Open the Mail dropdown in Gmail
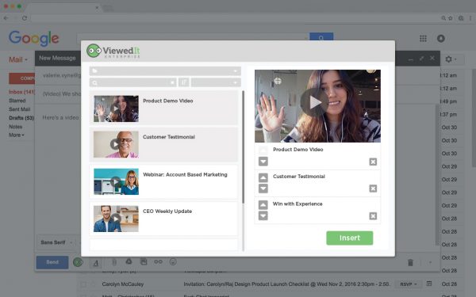Image resolution: width=476 pixels, height=297 pixels. pyautogui.click(x=18, y=59)
